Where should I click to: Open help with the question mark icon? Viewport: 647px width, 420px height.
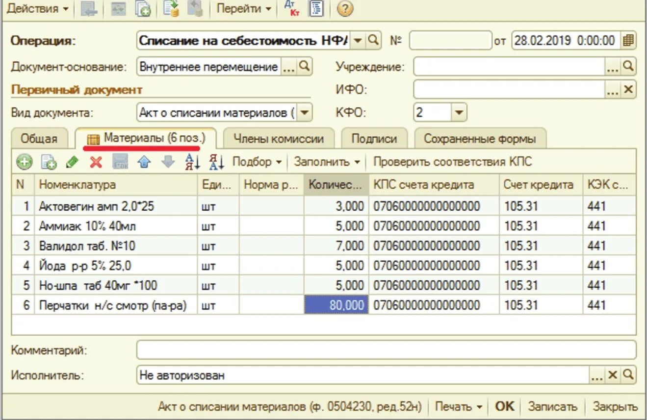345,9
